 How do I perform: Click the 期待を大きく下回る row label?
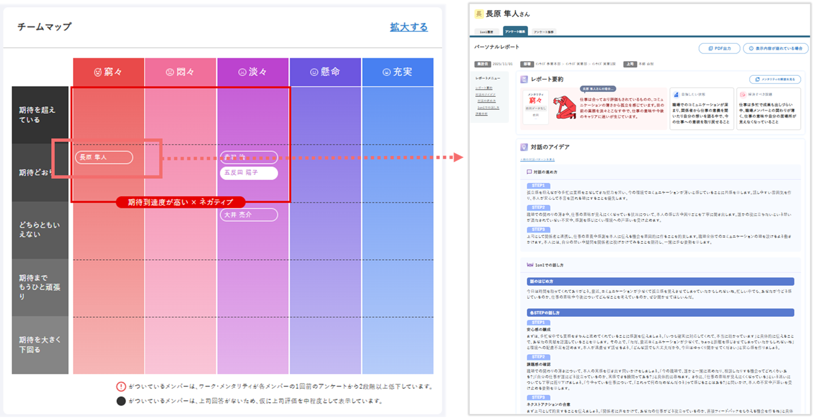pos(40,345)
